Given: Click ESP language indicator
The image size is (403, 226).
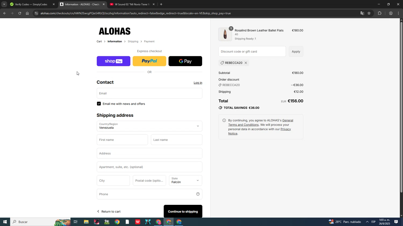Looking at the screenshot, I should (374, 222).
